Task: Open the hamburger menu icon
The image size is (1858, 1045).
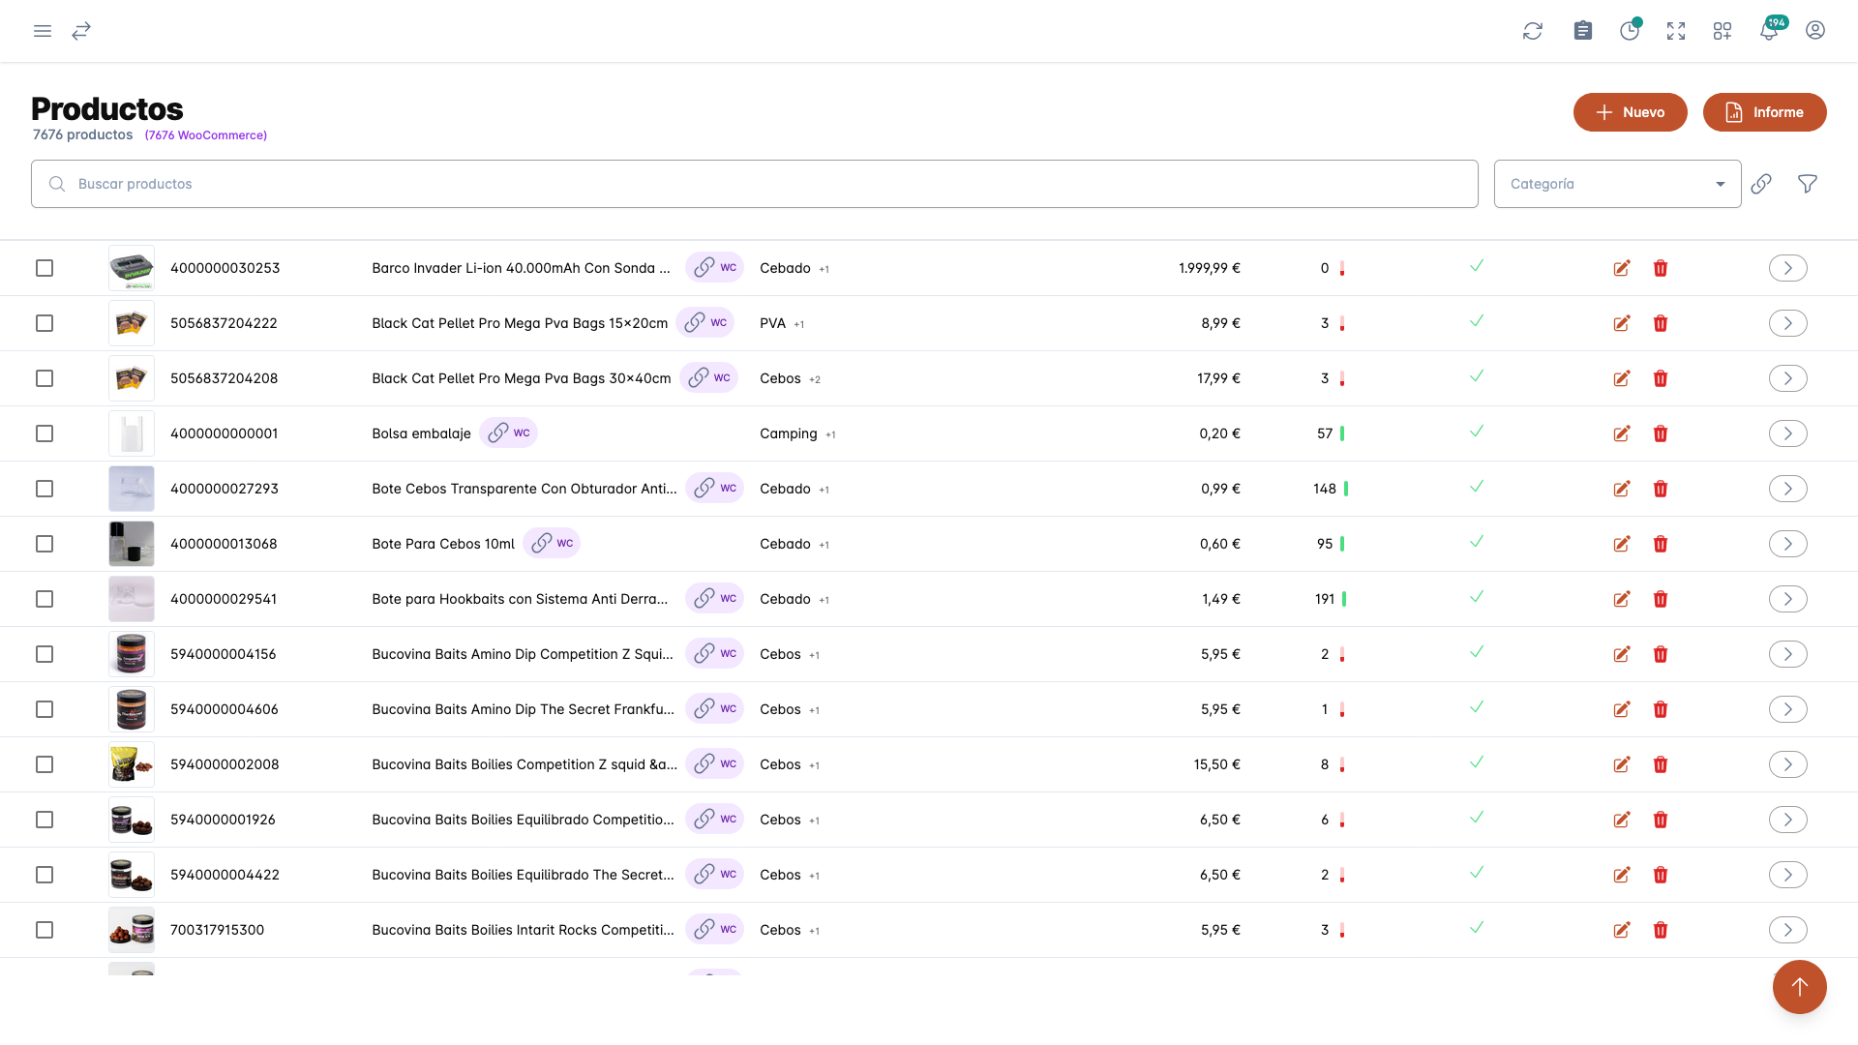Action: point(43,31)
